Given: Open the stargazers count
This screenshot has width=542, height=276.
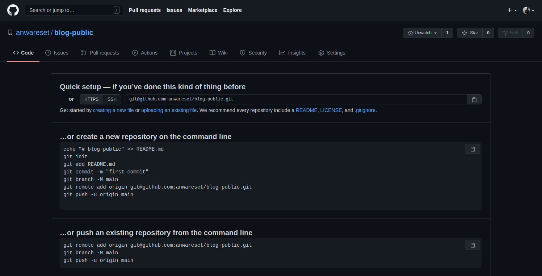Looking at the screenshot, I should [488, 33].
